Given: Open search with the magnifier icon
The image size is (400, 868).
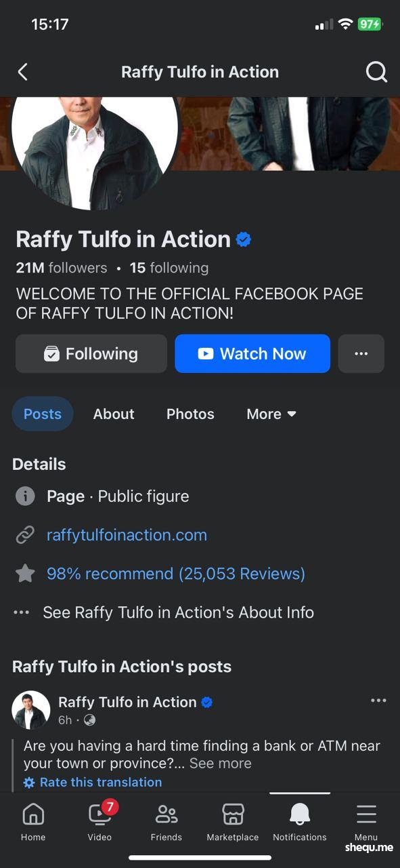Looking at the screenshot, I should coord(376,72).
